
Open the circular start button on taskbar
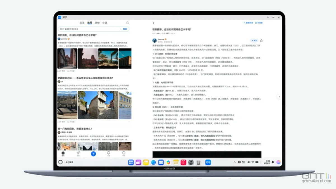60,162
